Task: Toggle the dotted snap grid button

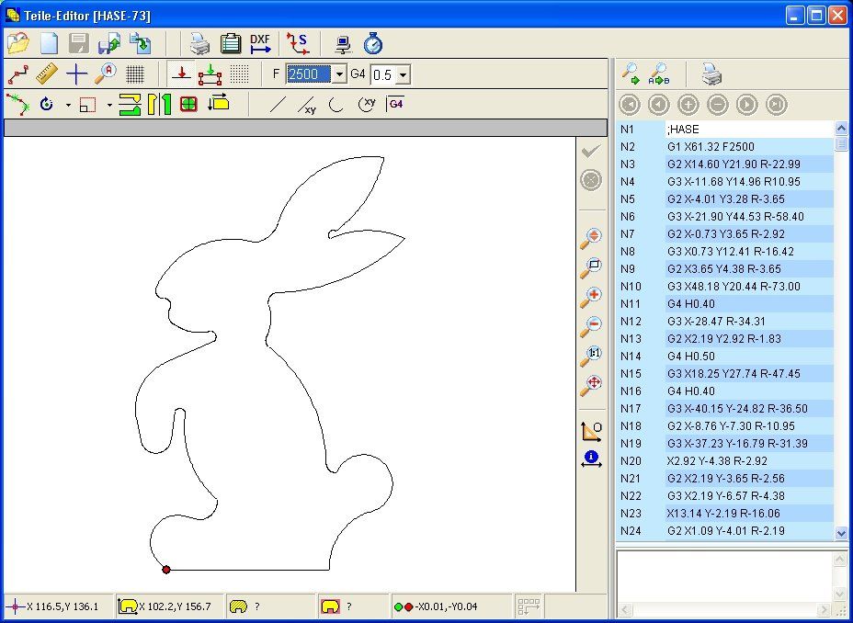Action: [x=239, y=74]
